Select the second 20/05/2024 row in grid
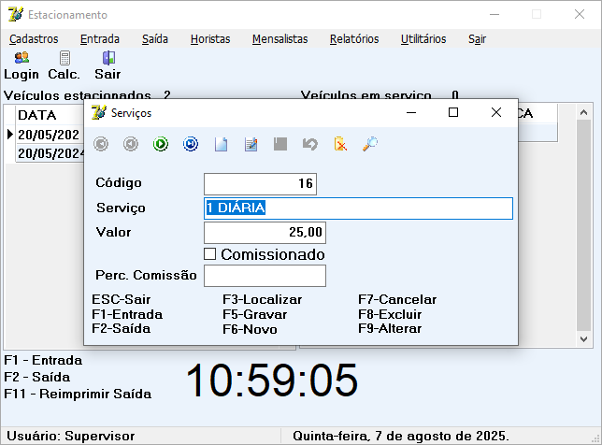Viewport: 602px width, 445px height. (50, 153)
